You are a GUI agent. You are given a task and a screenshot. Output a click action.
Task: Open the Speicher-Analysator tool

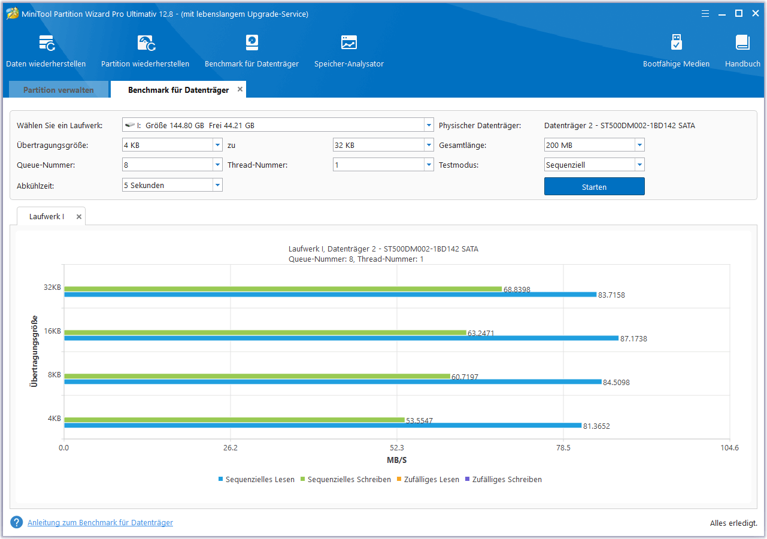[349, 44]
